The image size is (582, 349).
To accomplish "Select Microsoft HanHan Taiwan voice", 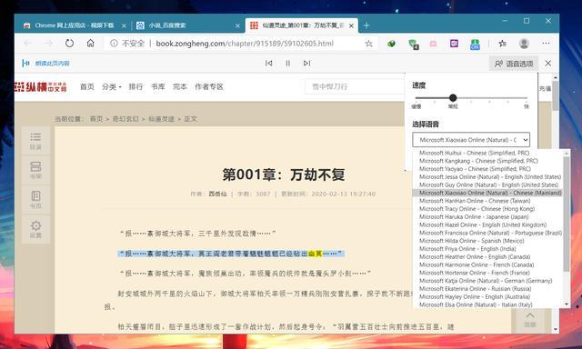I will (475, 201).
